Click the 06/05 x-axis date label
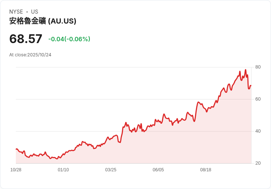Image resolution: width=271 pixels, height=189 pixels. point(158,170)
